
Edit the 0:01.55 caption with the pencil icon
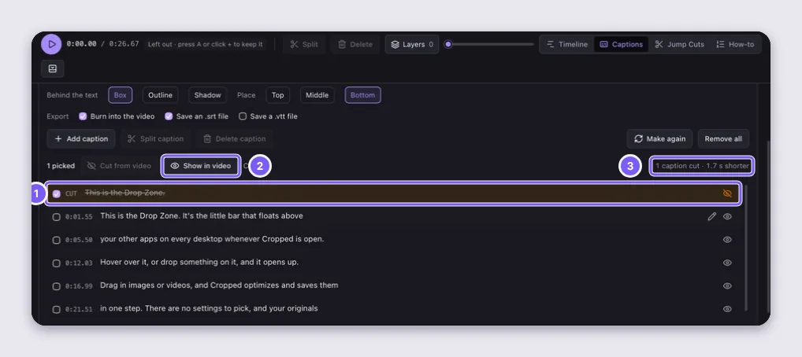(x=711, y=216)
